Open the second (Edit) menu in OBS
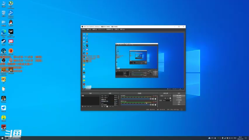Viewport: 249px width, 140px height. click(89, 29)
